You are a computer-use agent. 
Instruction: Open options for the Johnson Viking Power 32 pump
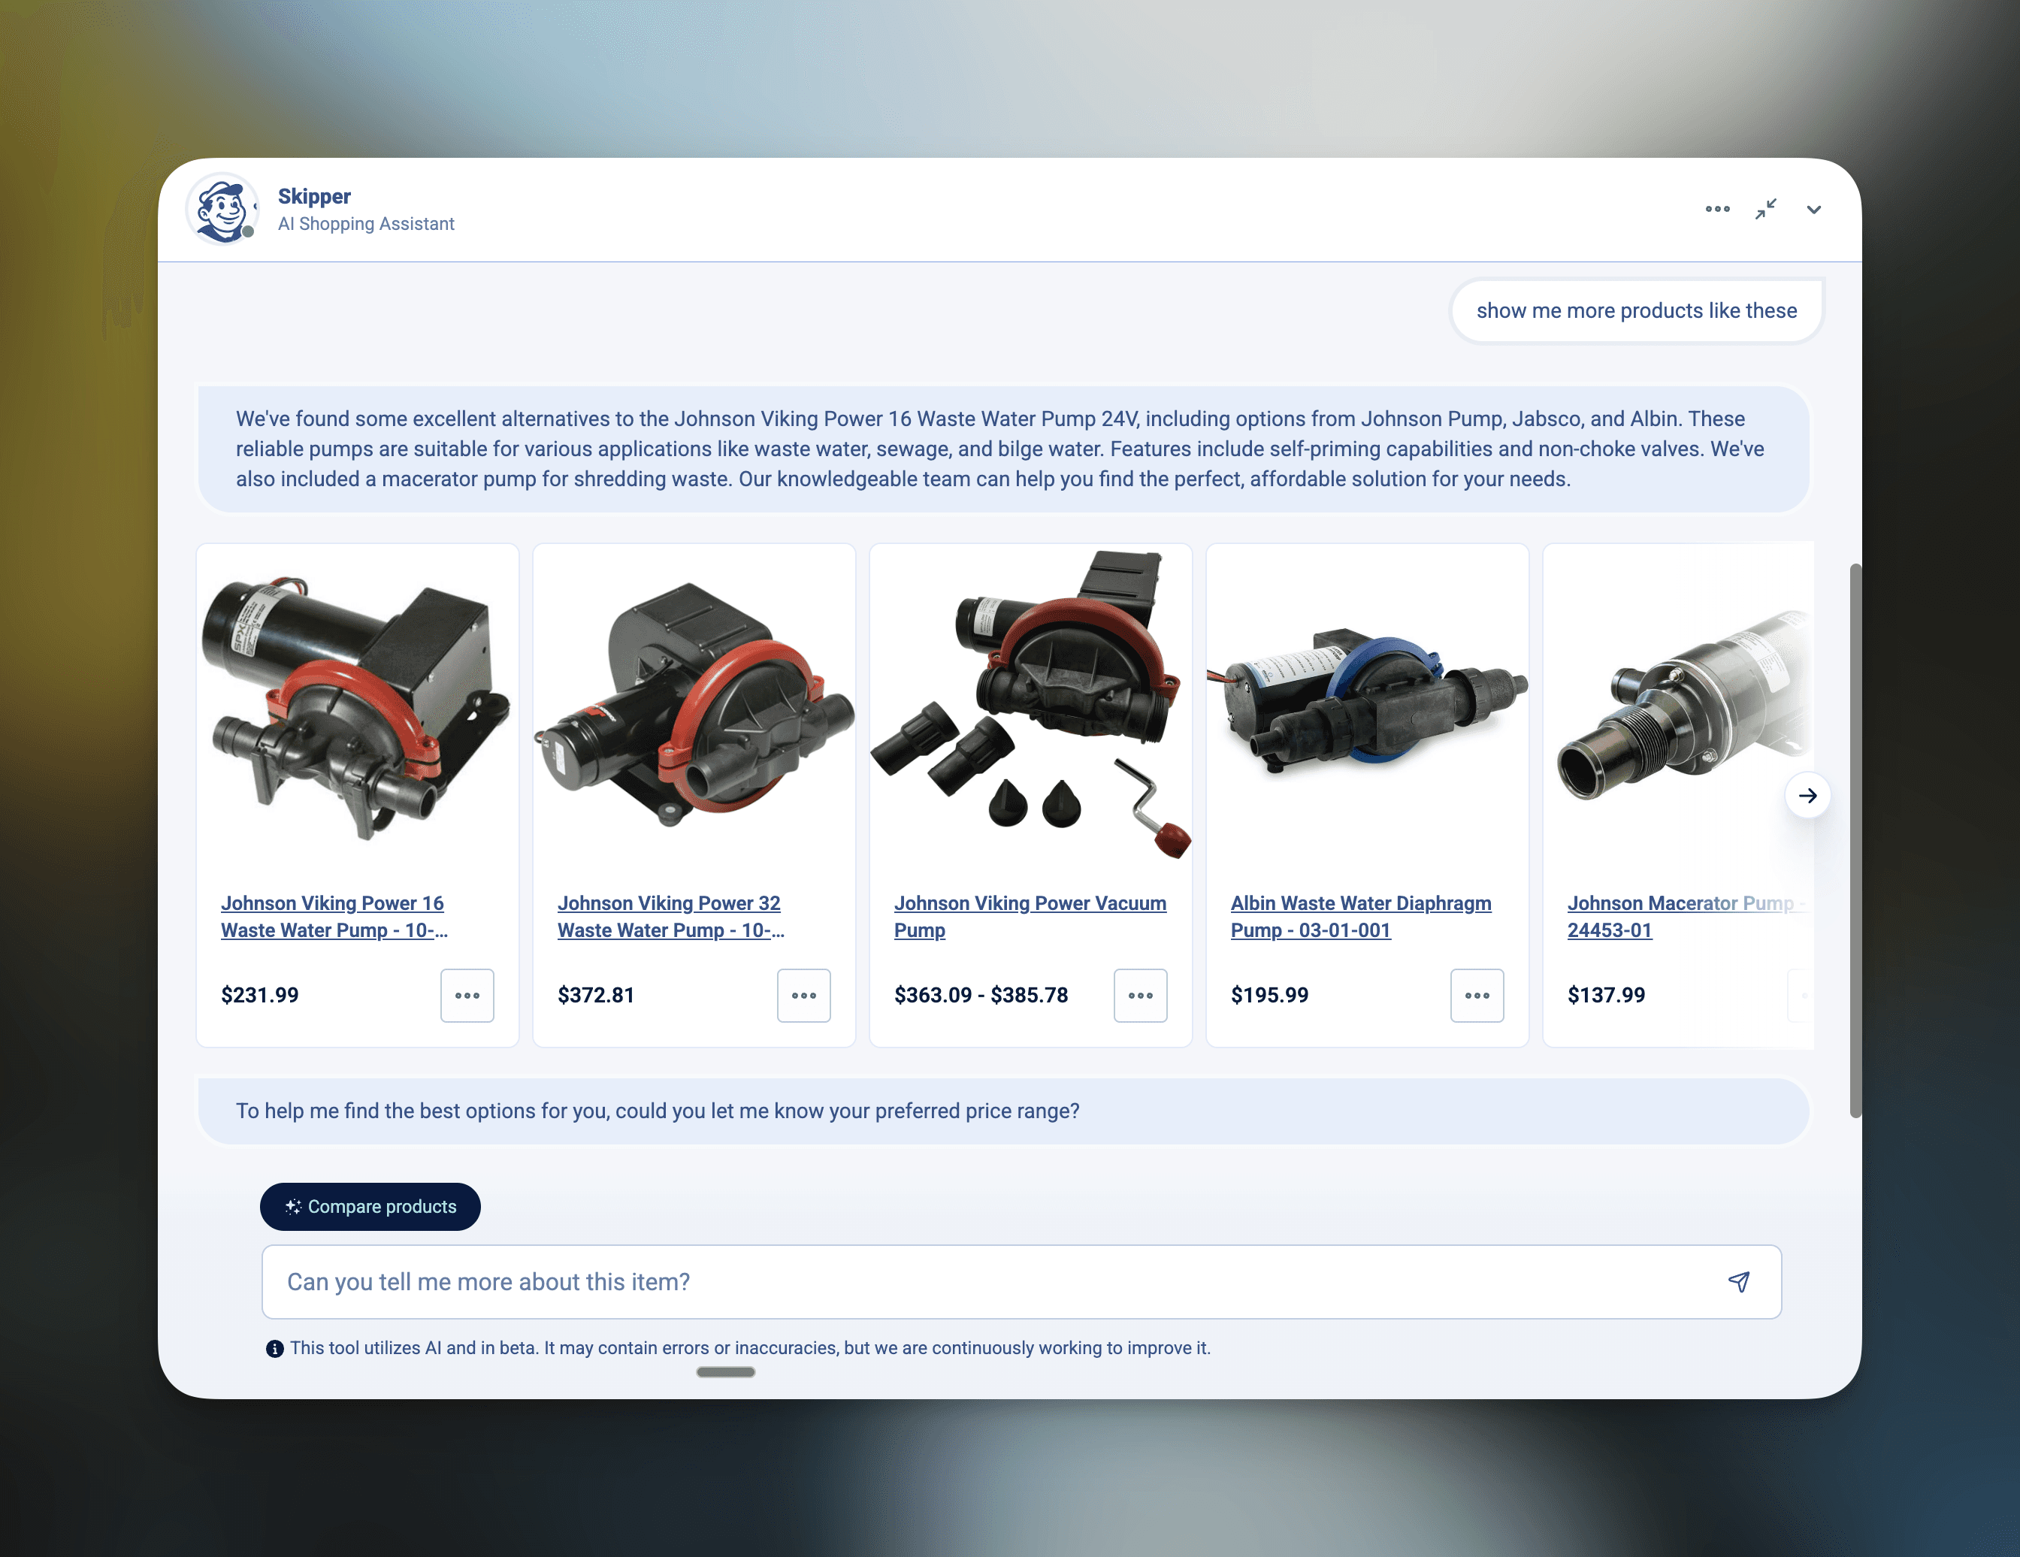804,996
